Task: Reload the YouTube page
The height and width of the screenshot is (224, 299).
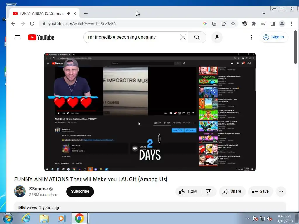Action: [32, 24]
